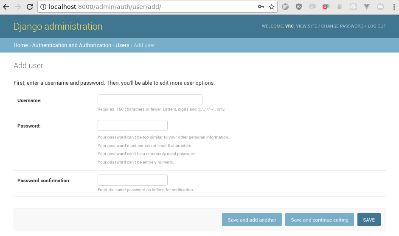
Task: Click the grey chat-bubble camera extension icon
Action: (x=312, y=7)
